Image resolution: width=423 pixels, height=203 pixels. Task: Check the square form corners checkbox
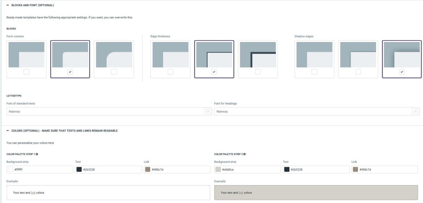click(26, 72)
